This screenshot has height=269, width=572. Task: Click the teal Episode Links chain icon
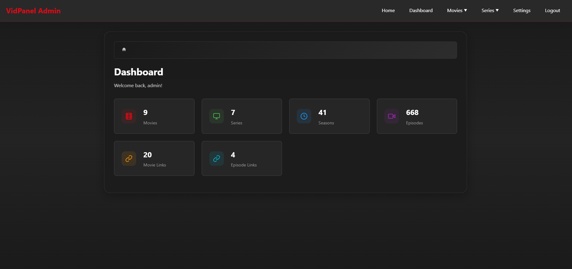[x=217, y=159]
